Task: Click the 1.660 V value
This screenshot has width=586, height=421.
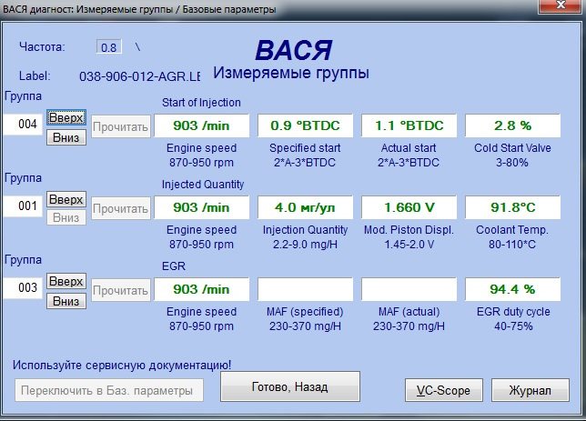Action: tap(409, 207)
